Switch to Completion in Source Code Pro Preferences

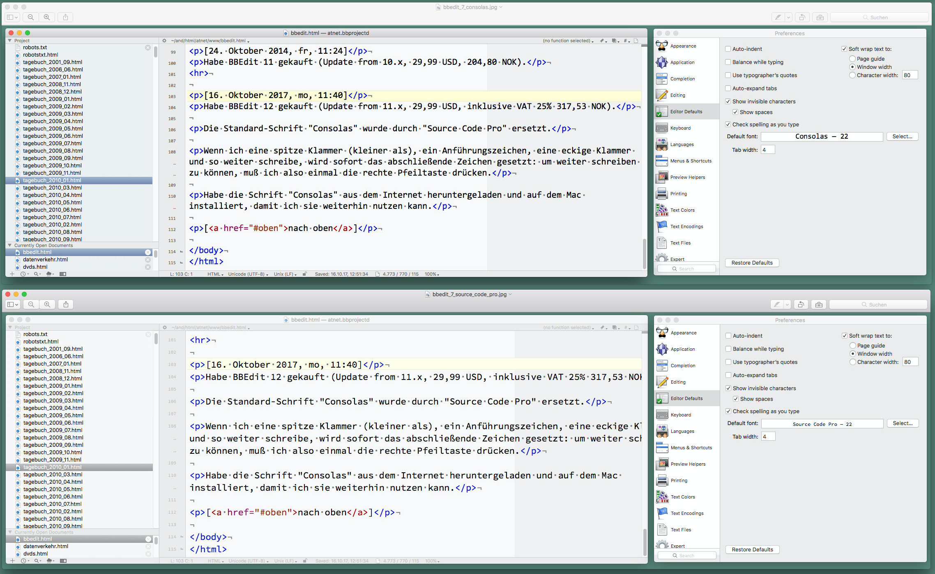tap(687, 366)
